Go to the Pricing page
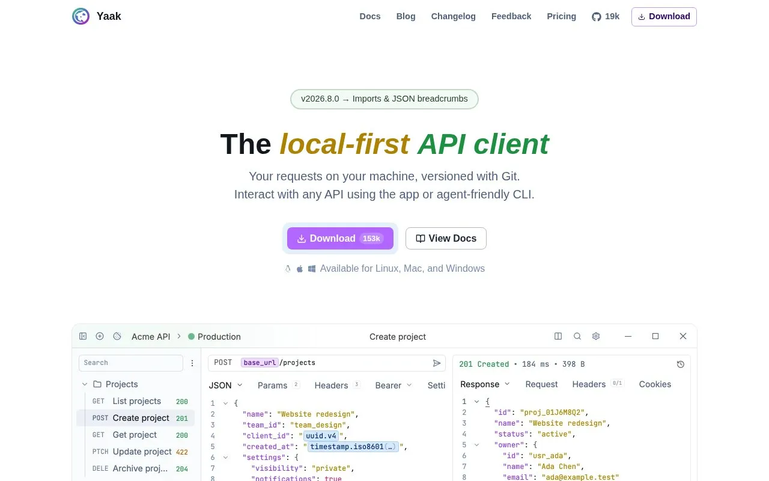The height and width of the screenshot is (481, 769). pyautogui.click(x=562, y=16)
